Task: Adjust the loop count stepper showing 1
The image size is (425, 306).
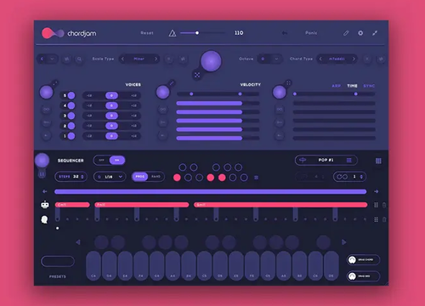Action: coord(361,177)
